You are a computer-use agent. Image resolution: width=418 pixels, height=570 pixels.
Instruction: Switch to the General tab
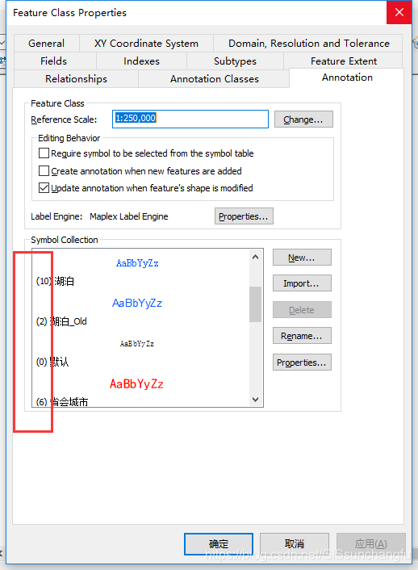point(47,44)
